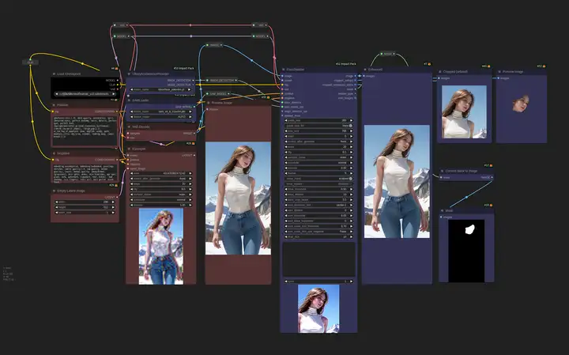The width and height of the screenshot is (569, 355).
Task: Toggle noise_mask switch in FaceDetailer
Action: pyautogui.click(x=318, y=179)
